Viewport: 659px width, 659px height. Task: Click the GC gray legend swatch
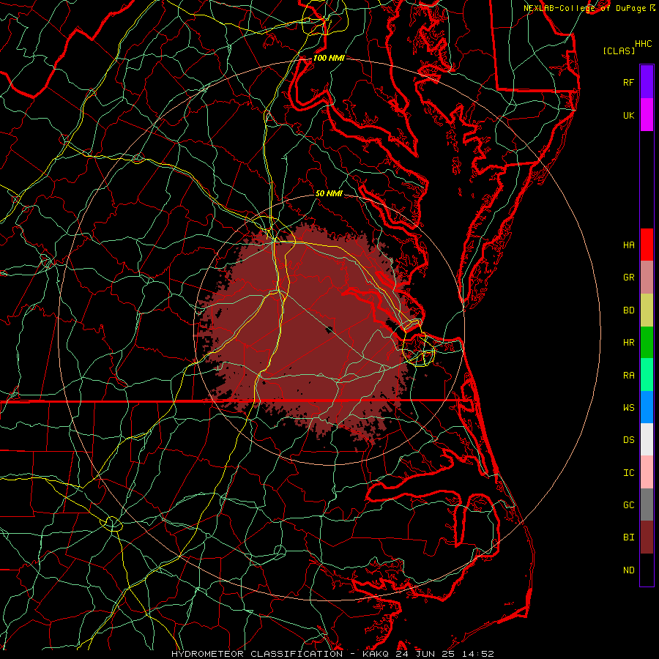click(647, 505)
